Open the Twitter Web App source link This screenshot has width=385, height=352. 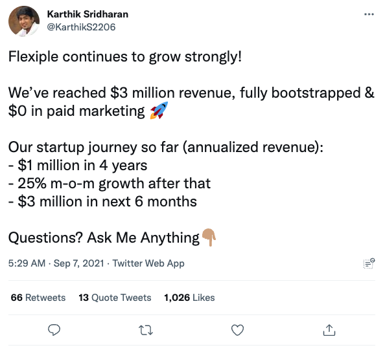[x=148, y=263]
